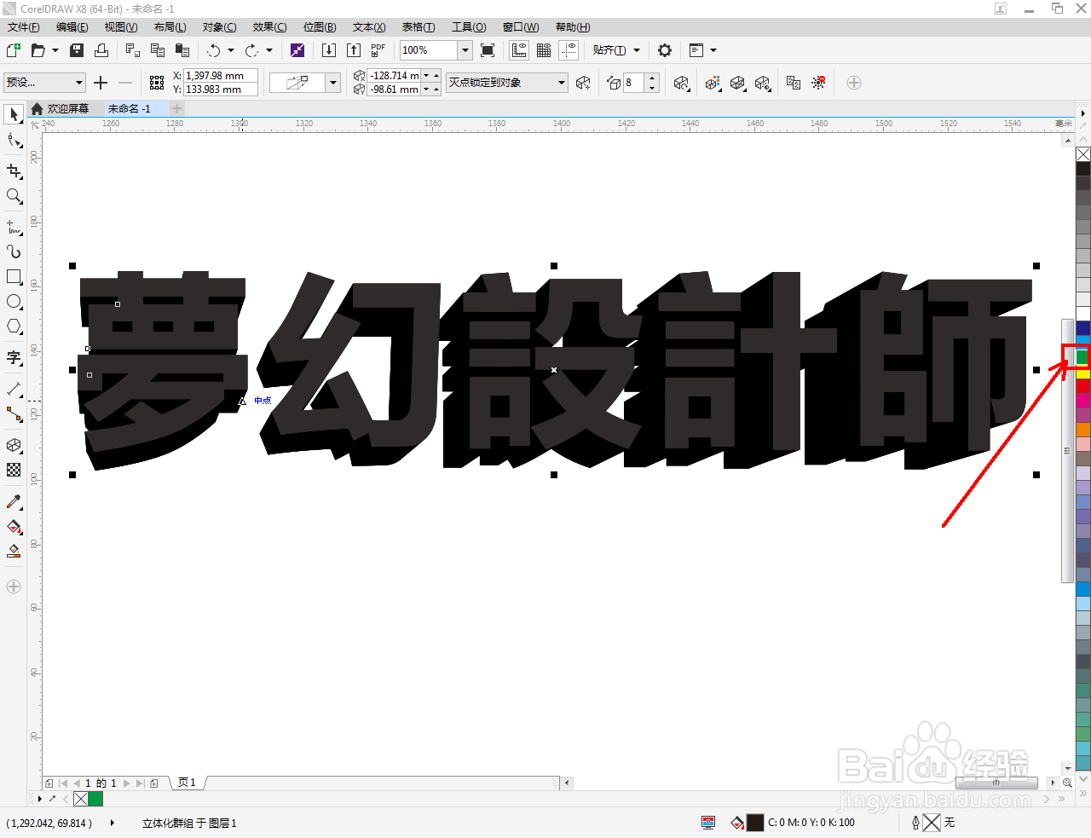Select the Eyedropper tool

(14, 501)
